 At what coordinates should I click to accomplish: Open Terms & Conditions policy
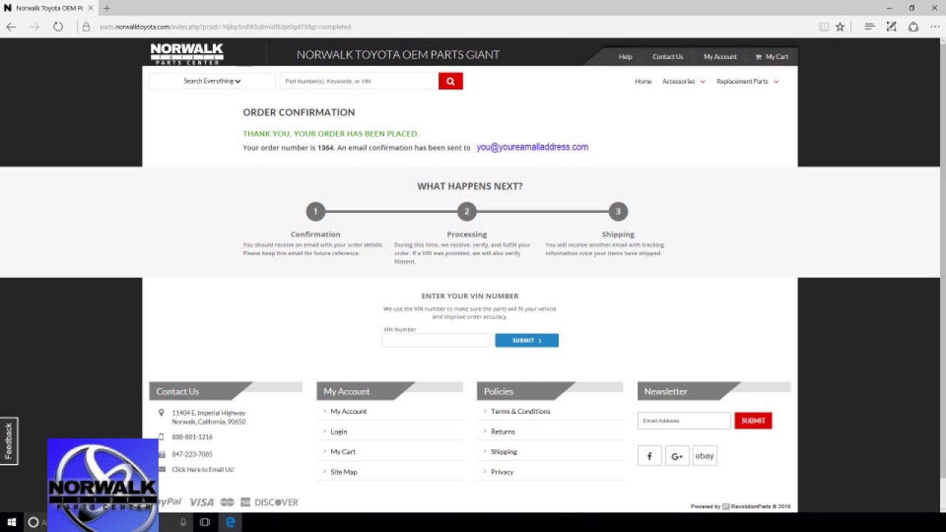(x=520, y=412)
